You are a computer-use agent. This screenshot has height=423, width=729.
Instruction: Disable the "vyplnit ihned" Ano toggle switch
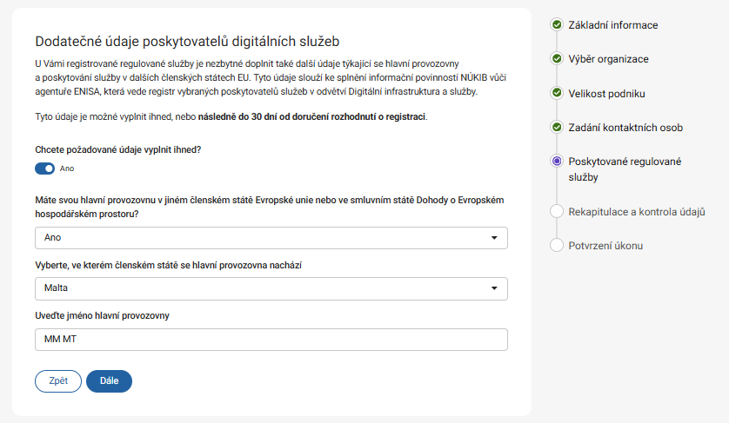click(x=45, y=169)
